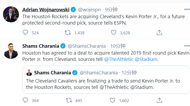
Task: Retweet Adrian Wojnarowski's Rockets tweet
Action: 68,33
